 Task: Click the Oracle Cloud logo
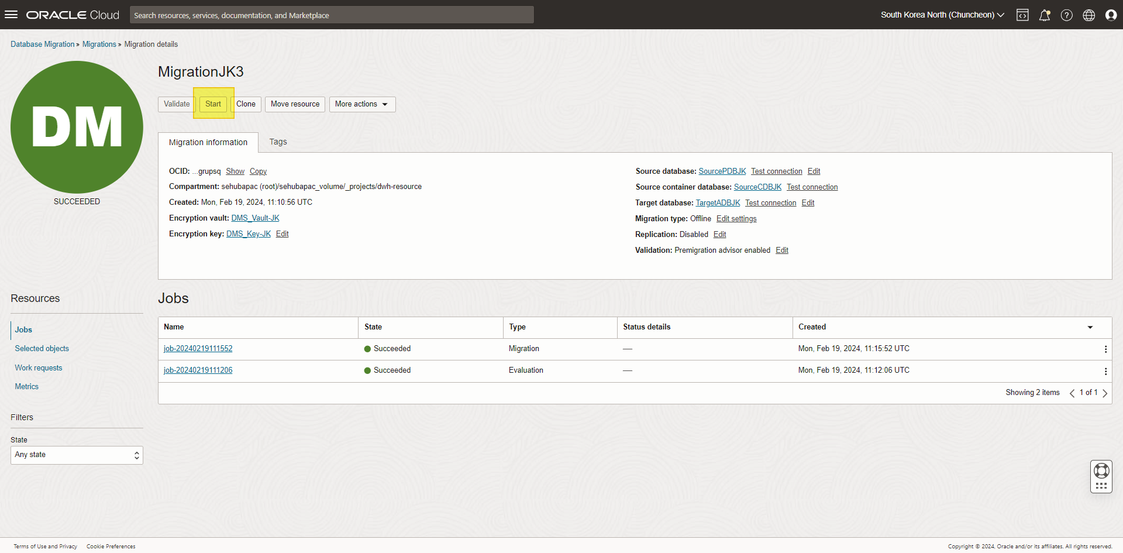coord(73,15)
